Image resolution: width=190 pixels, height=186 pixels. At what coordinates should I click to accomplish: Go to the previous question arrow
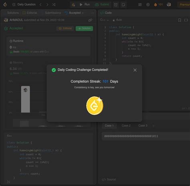(40, 5)
